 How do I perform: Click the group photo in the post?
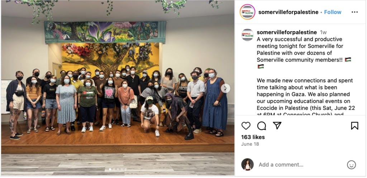tap(118, 88)
